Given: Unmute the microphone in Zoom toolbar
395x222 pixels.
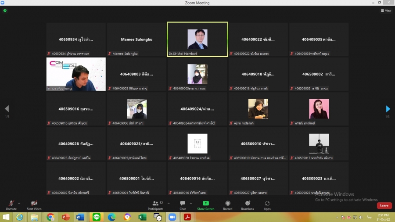Looking at the screenshot, I should coord(11,204).
